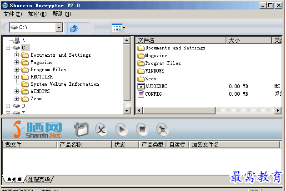Open the view mode dropdown arrow
286x191 pixels.
124,28
